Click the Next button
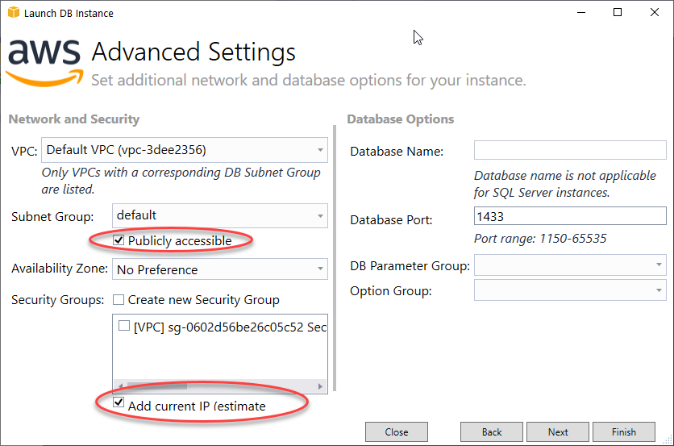Image resolution: width=674 pixels, height=446 pixels. coord(558,431)
